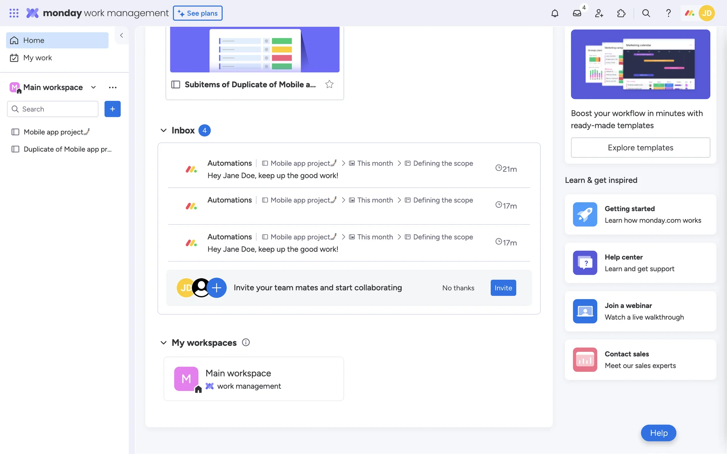Favorite the Subitems of Duplicate board star
Screen dimensions: 727x454
click(329, 84)
